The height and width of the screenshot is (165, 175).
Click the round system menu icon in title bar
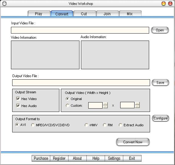coord(4,3)
